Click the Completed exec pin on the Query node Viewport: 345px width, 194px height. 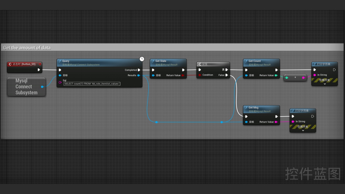tap(139, 70)
